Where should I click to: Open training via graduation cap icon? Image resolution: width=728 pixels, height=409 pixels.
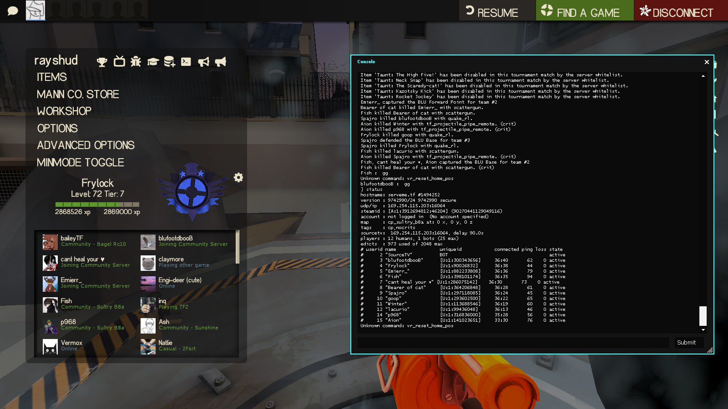[152, 62]
